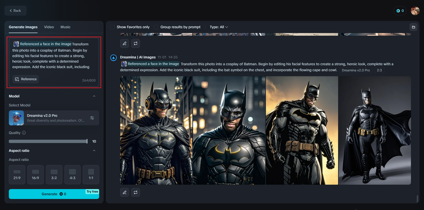The height and width of the screenshot is (210, 424).
Task: Select the 21:9 aspect ratio
Action: point(17,175)
